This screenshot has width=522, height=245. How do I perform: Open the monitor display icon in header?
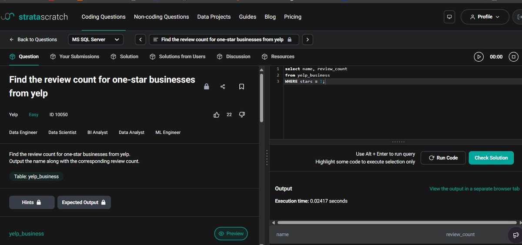(449, 17)
